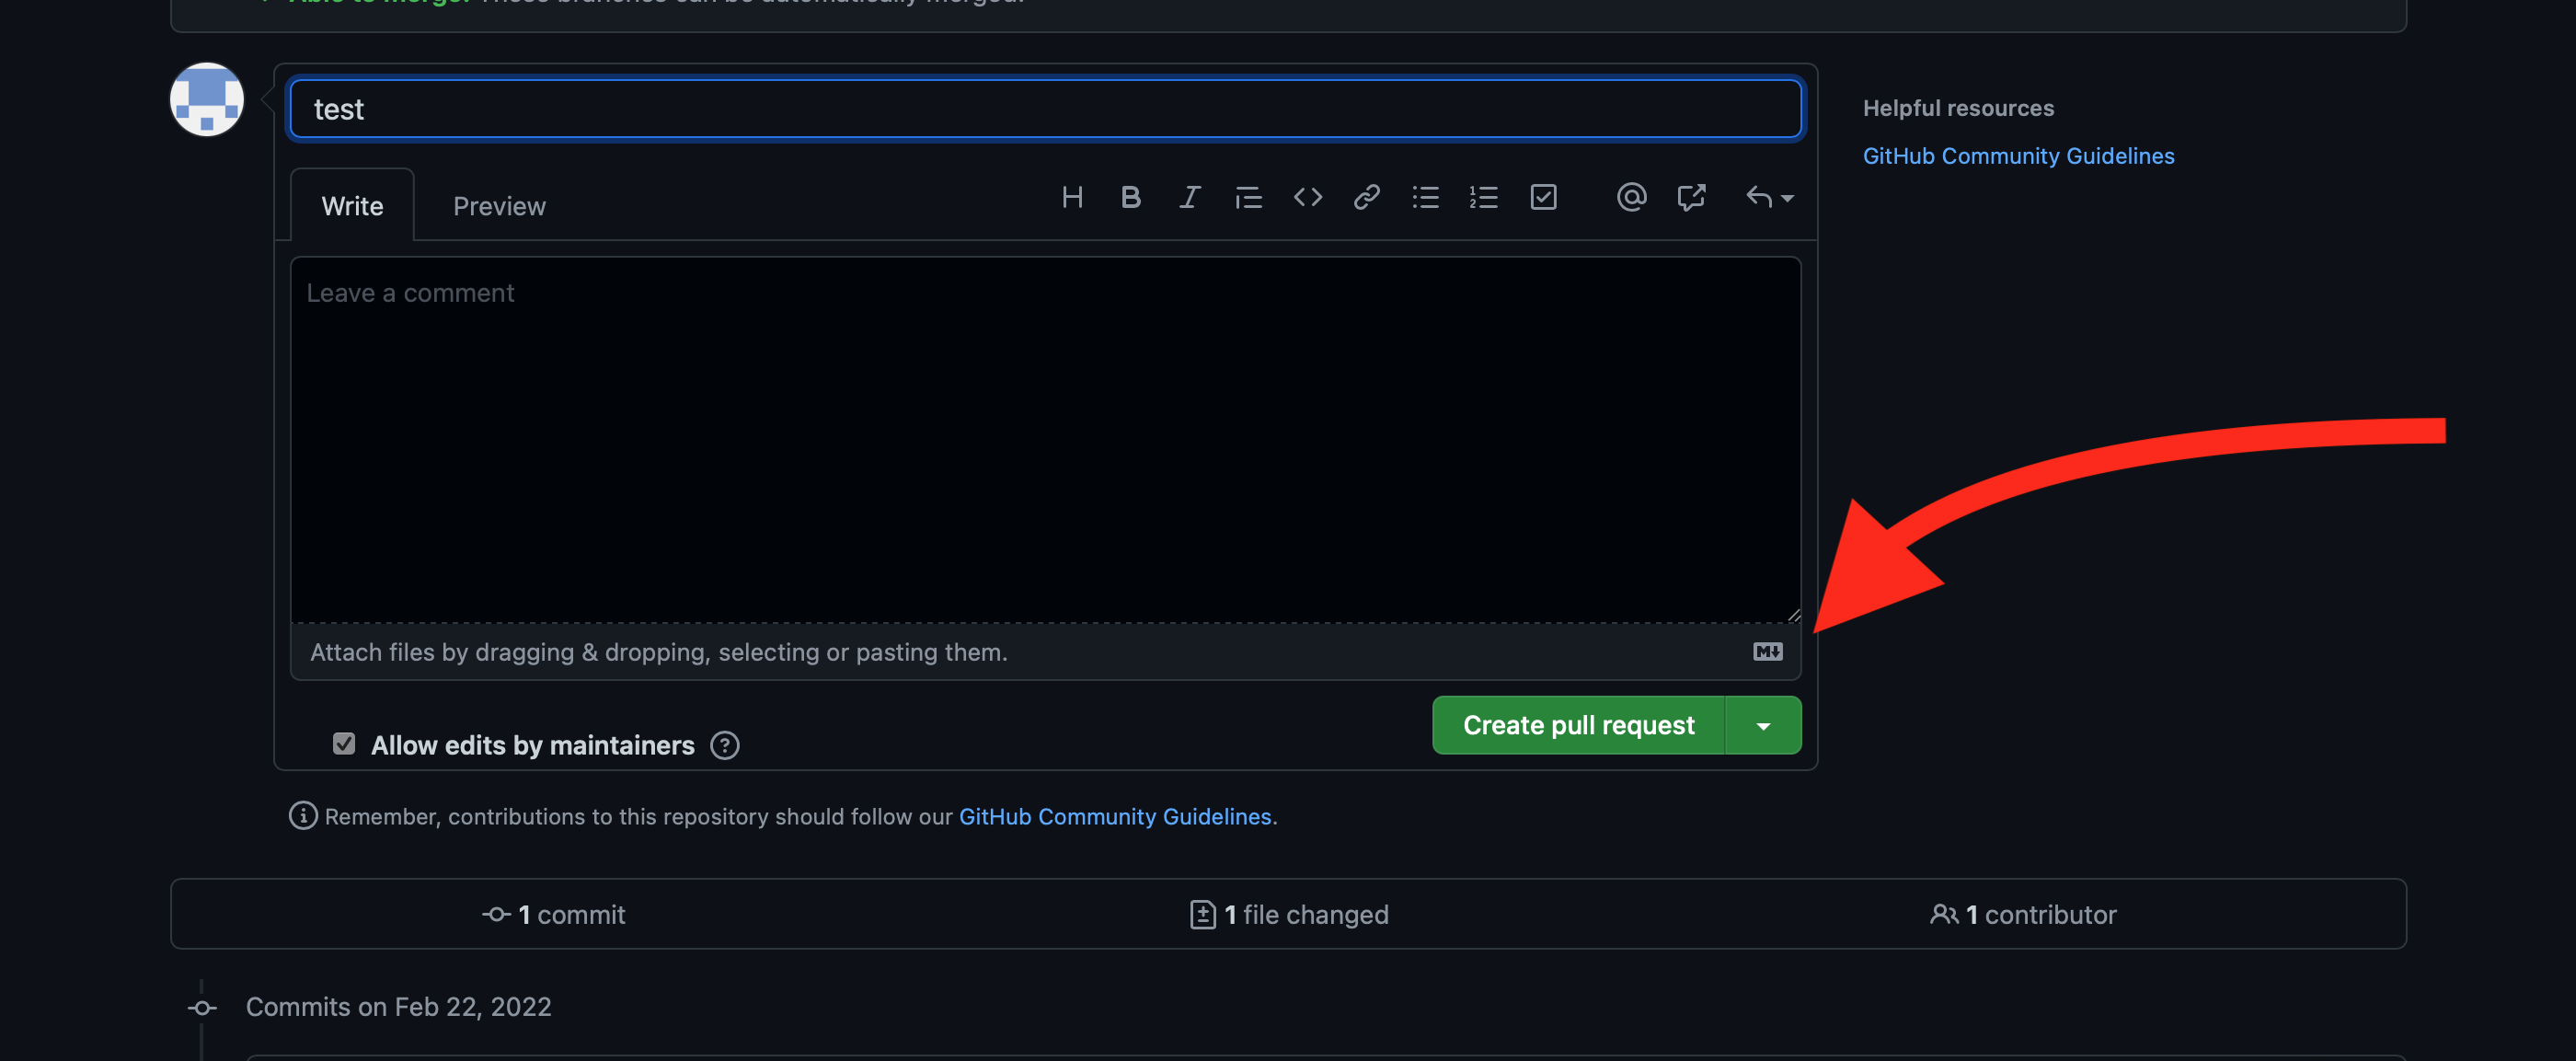Toggle bold text formatting
The height and width of the screenshot is (1061, 2576).
pyautogui.click(x=1130, y=197)
